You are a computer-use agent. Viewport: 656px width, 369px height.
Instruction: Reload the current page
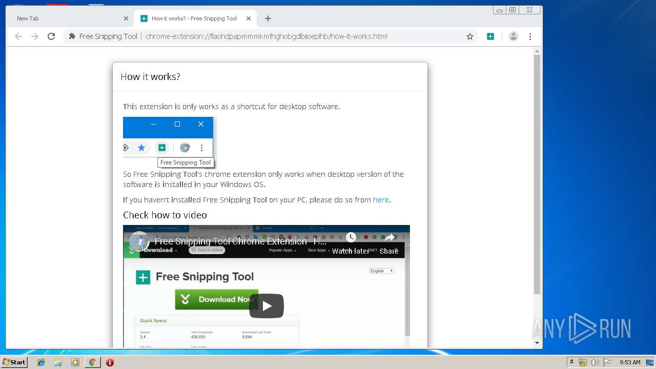pyautogui.click(x=51, y=36)
